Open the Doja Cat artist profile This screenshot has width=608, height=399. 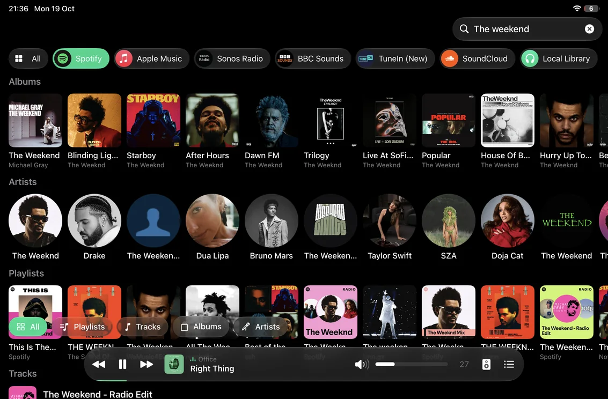click(508, 221)
